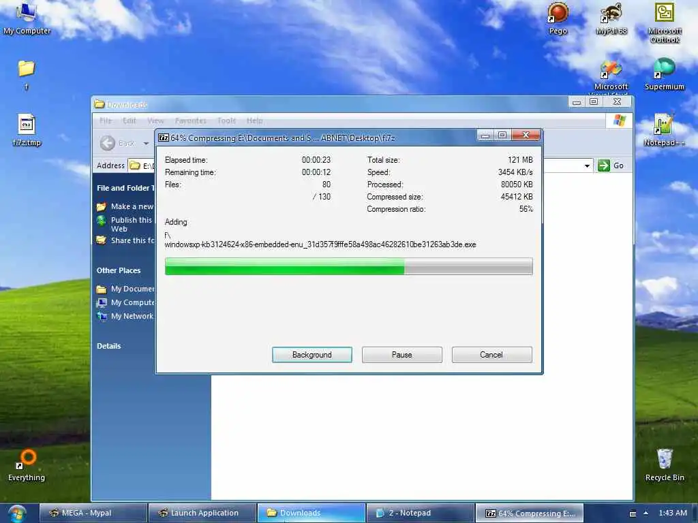Screen dimensions: 698x523
Task: Click Back arrow in Downloads window
Action: point(108,143)
